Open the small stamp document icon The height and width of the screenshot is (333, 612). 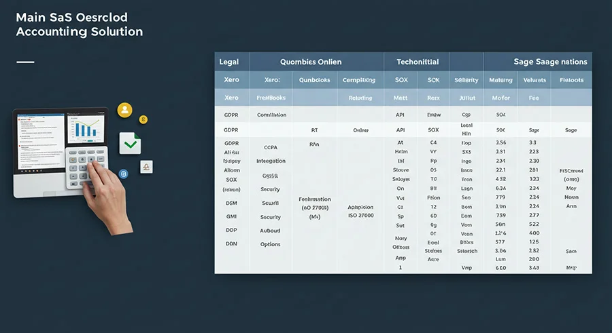coord(146,167)
